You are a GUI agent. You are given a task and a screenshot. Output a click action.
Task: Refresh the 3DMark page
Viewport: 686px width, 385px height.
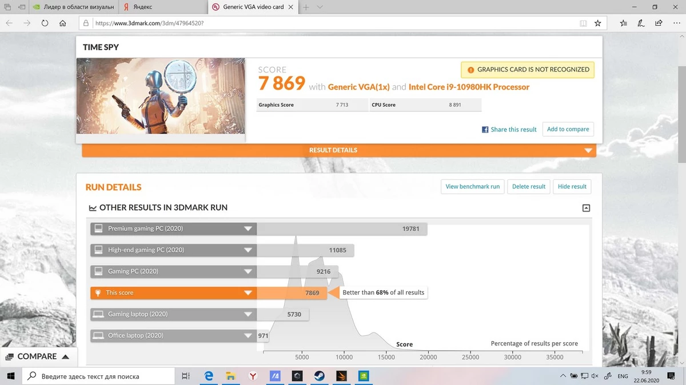tap(45, 23)
